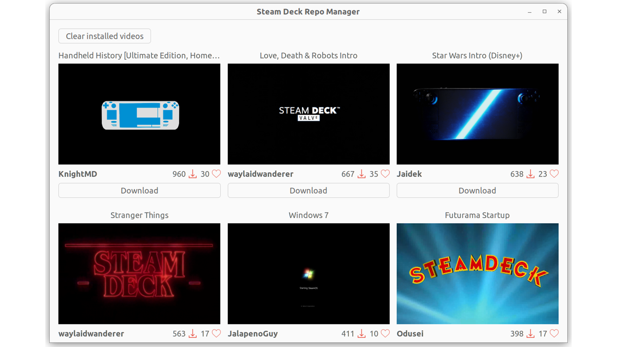Open the Steam Deck Repo Manager menu
Viewport: 617px width, 347px height.
308,12
